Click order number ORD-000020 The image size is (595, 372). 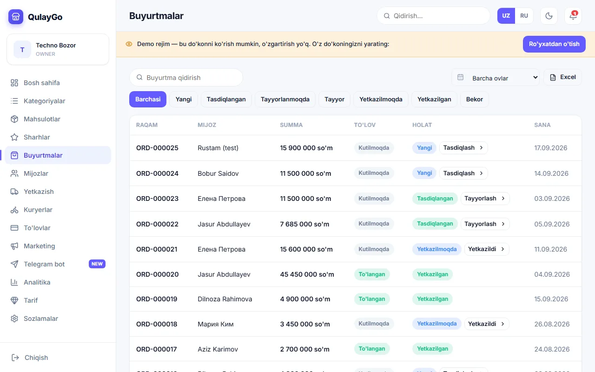coord(158,274)
